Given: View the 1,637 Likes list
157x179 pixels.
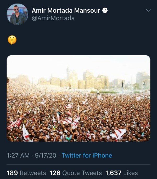Looking at the screenshot, I should pos(122,173).
